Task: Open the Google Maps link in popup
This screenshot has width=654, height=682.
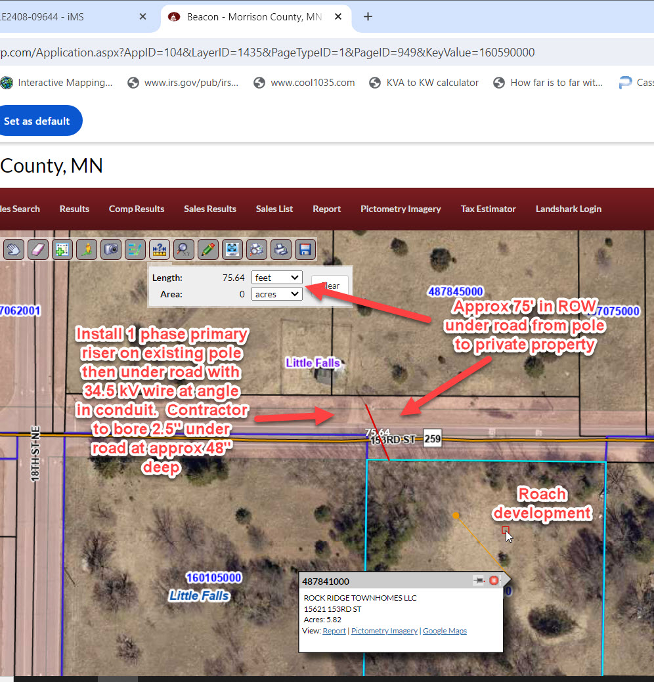Action: (445, 631)
